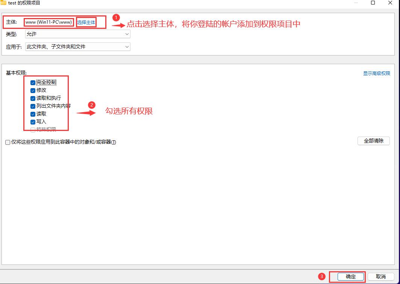Uncheck the 写入 permission

[x=33, y=122]
